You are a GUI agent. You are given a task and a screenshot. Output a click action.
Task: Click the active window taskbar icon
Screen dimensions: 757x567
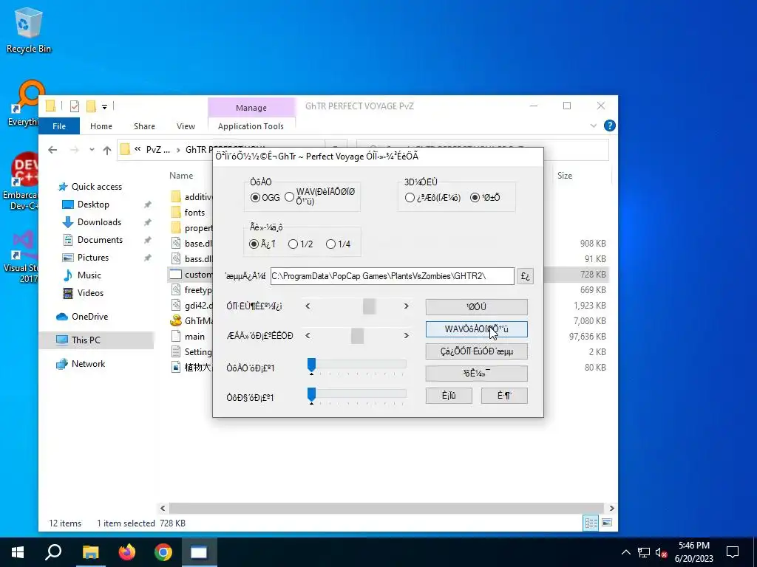[199, 552]
